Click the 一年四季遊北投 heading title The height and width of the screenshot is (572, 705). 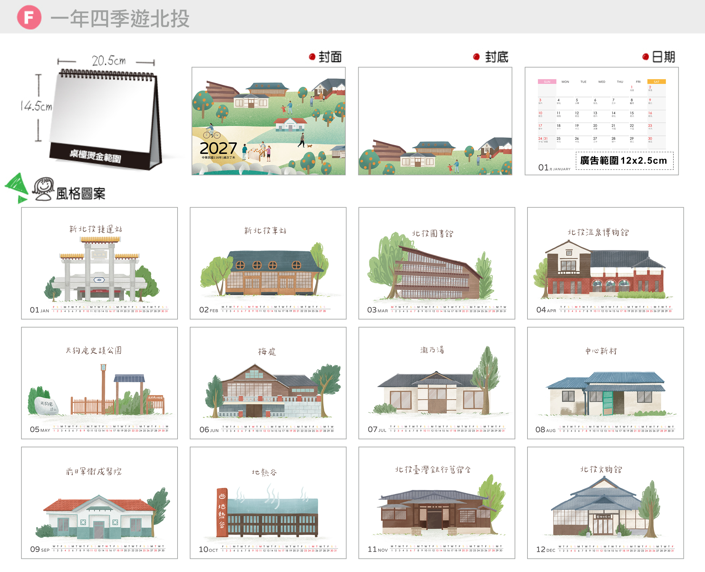(x=120, y=18)
